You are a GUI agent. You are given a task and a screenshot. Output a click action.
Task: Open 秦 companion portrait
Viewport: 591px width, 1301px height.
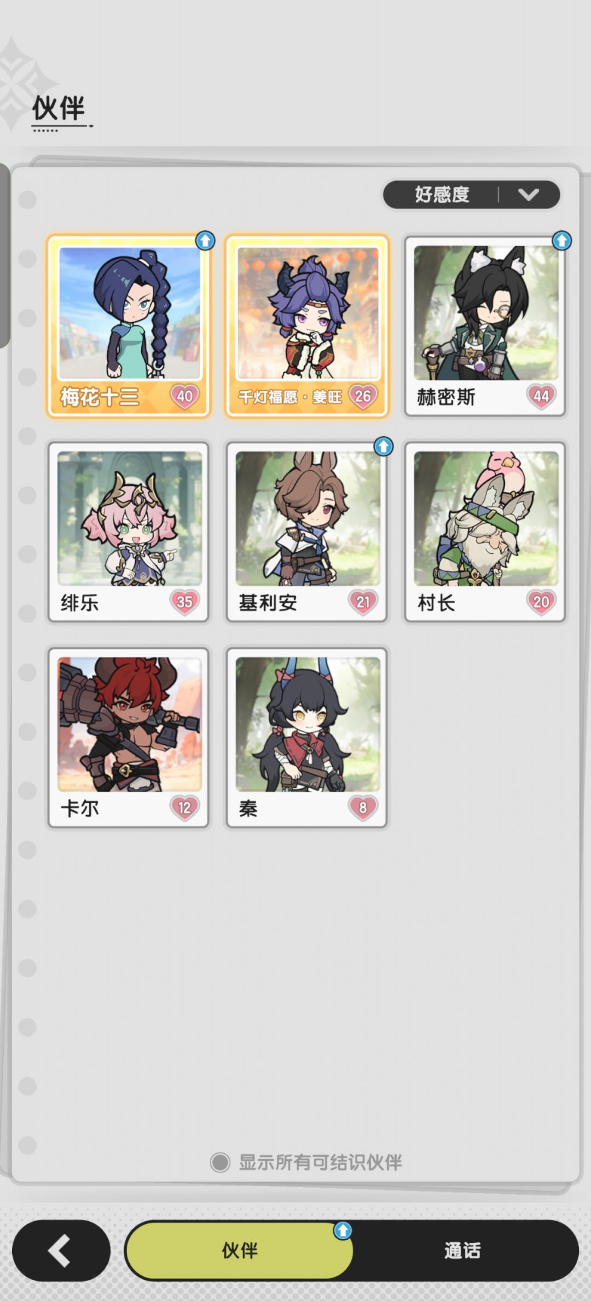tap(308, 724)
